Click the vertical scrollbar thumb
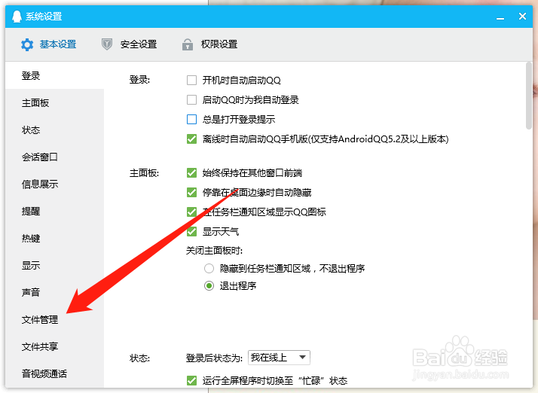Image resolution: width=538 pixels, height=393 pixels. 529,96
